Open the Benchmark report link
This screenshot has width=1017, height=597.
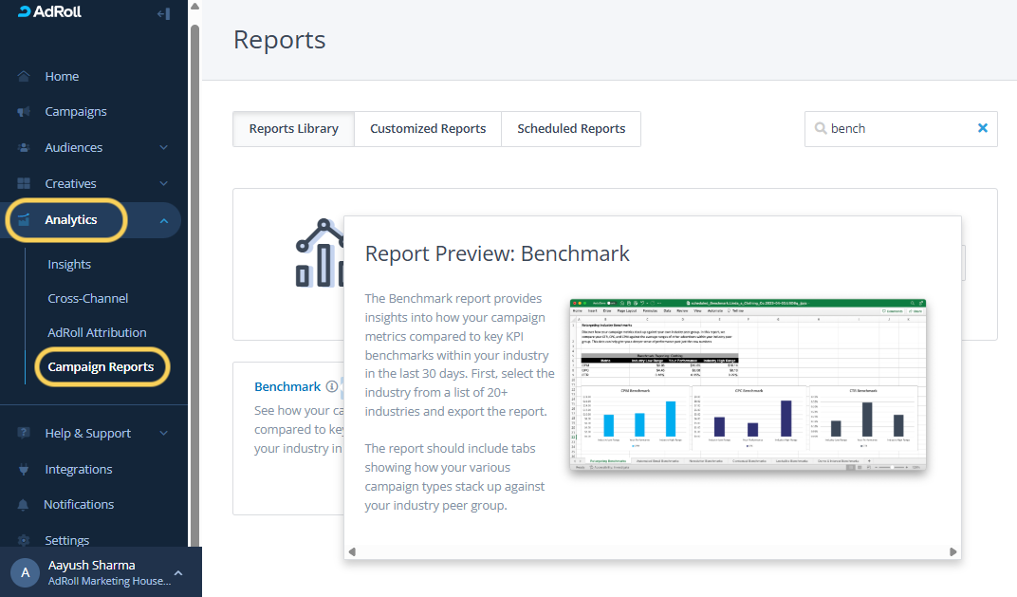(287, 387)
